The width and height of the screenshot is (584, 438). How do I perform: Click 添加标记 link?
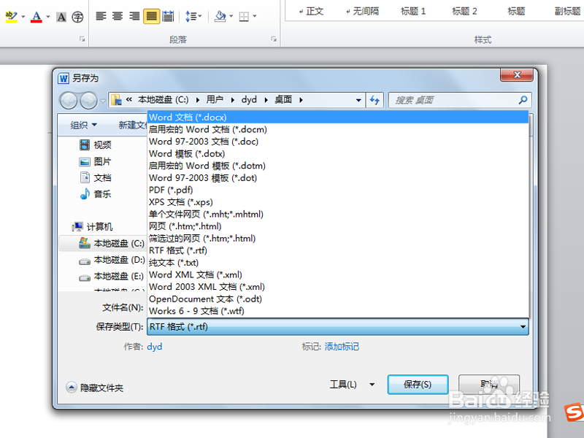coord(342,347)
